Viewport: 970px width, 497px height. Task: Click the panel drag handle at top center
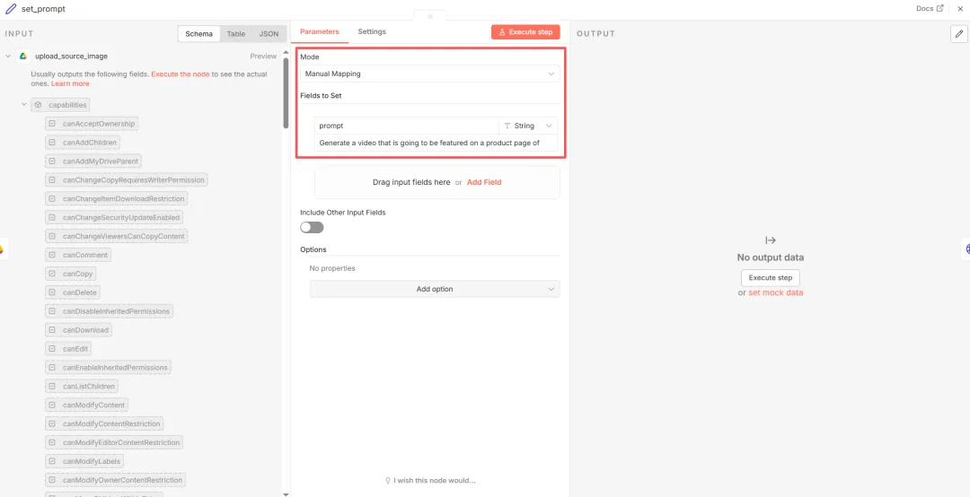coord(430,16)
